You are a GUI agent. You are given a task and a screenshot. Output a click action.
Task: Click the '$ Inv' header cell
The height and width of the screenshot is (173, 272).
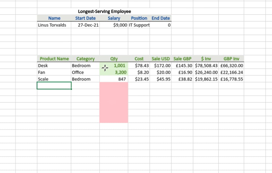[206, 59]
